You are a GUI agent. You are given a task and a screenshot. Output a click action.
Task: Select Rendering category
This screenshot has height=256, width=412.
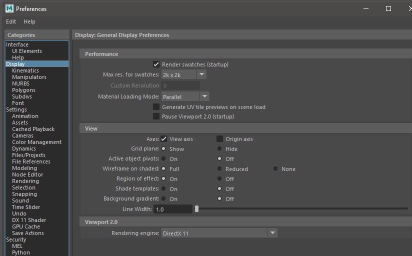pos(37,181)
